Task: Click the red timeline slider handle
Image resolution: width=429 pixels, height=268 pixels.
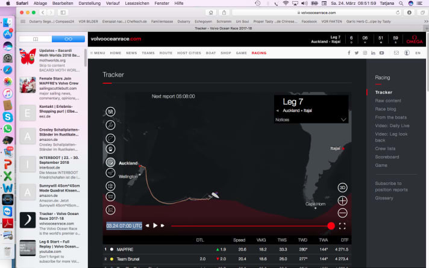Action: (x=331, y=226)
